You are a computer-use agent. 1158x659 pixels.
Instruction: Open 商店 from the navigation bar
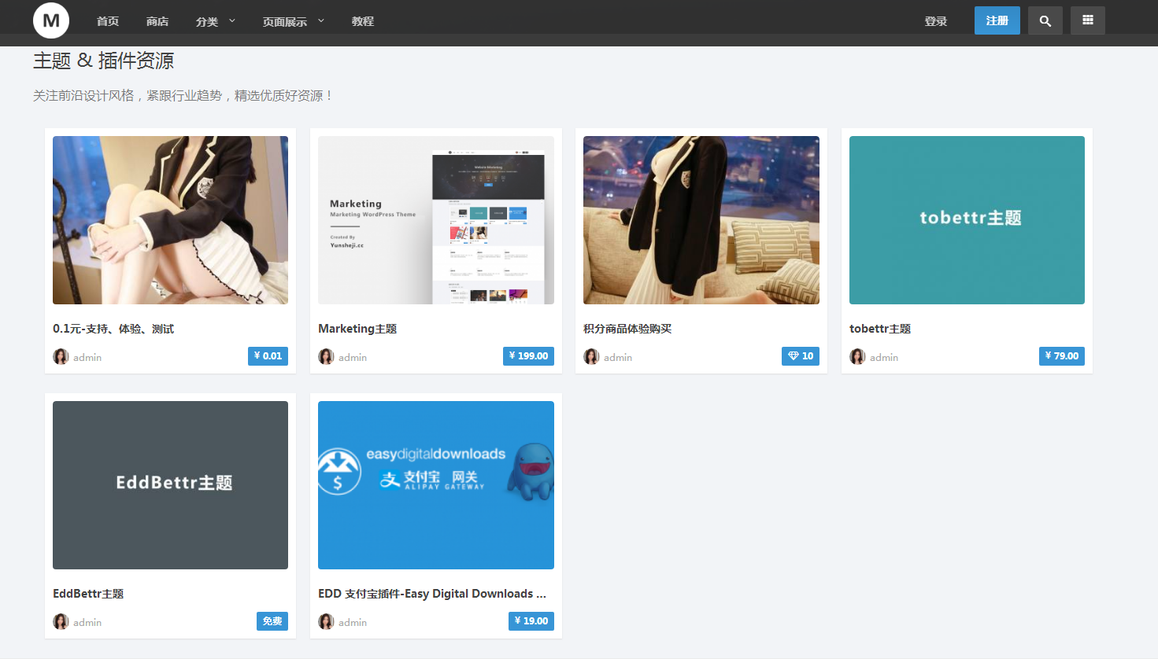157,21
